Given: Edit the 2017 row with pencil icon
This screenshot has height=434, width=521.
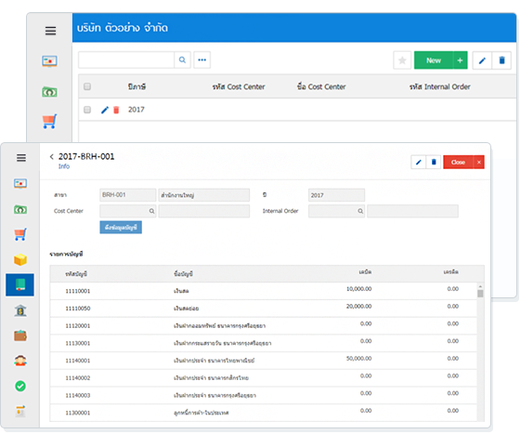Looking at the screenshot, I should pos(105,110).
